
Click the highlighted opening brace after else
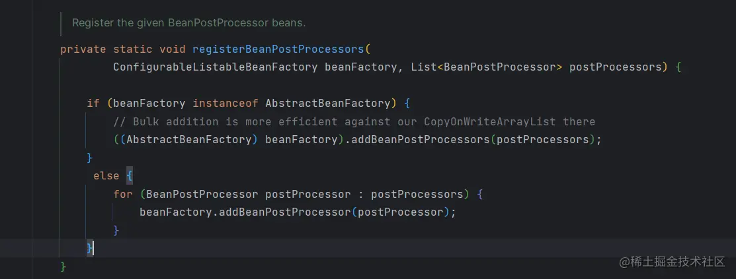[130, 176]
